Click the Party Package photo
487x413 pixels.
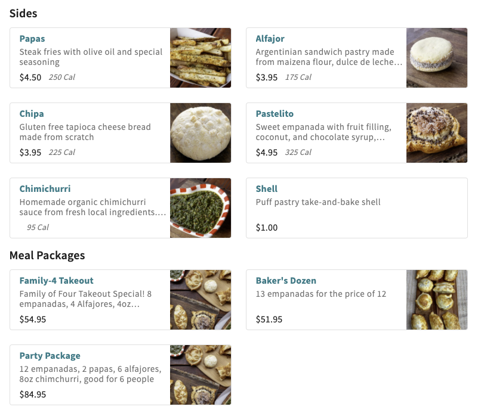coord(201,375)
